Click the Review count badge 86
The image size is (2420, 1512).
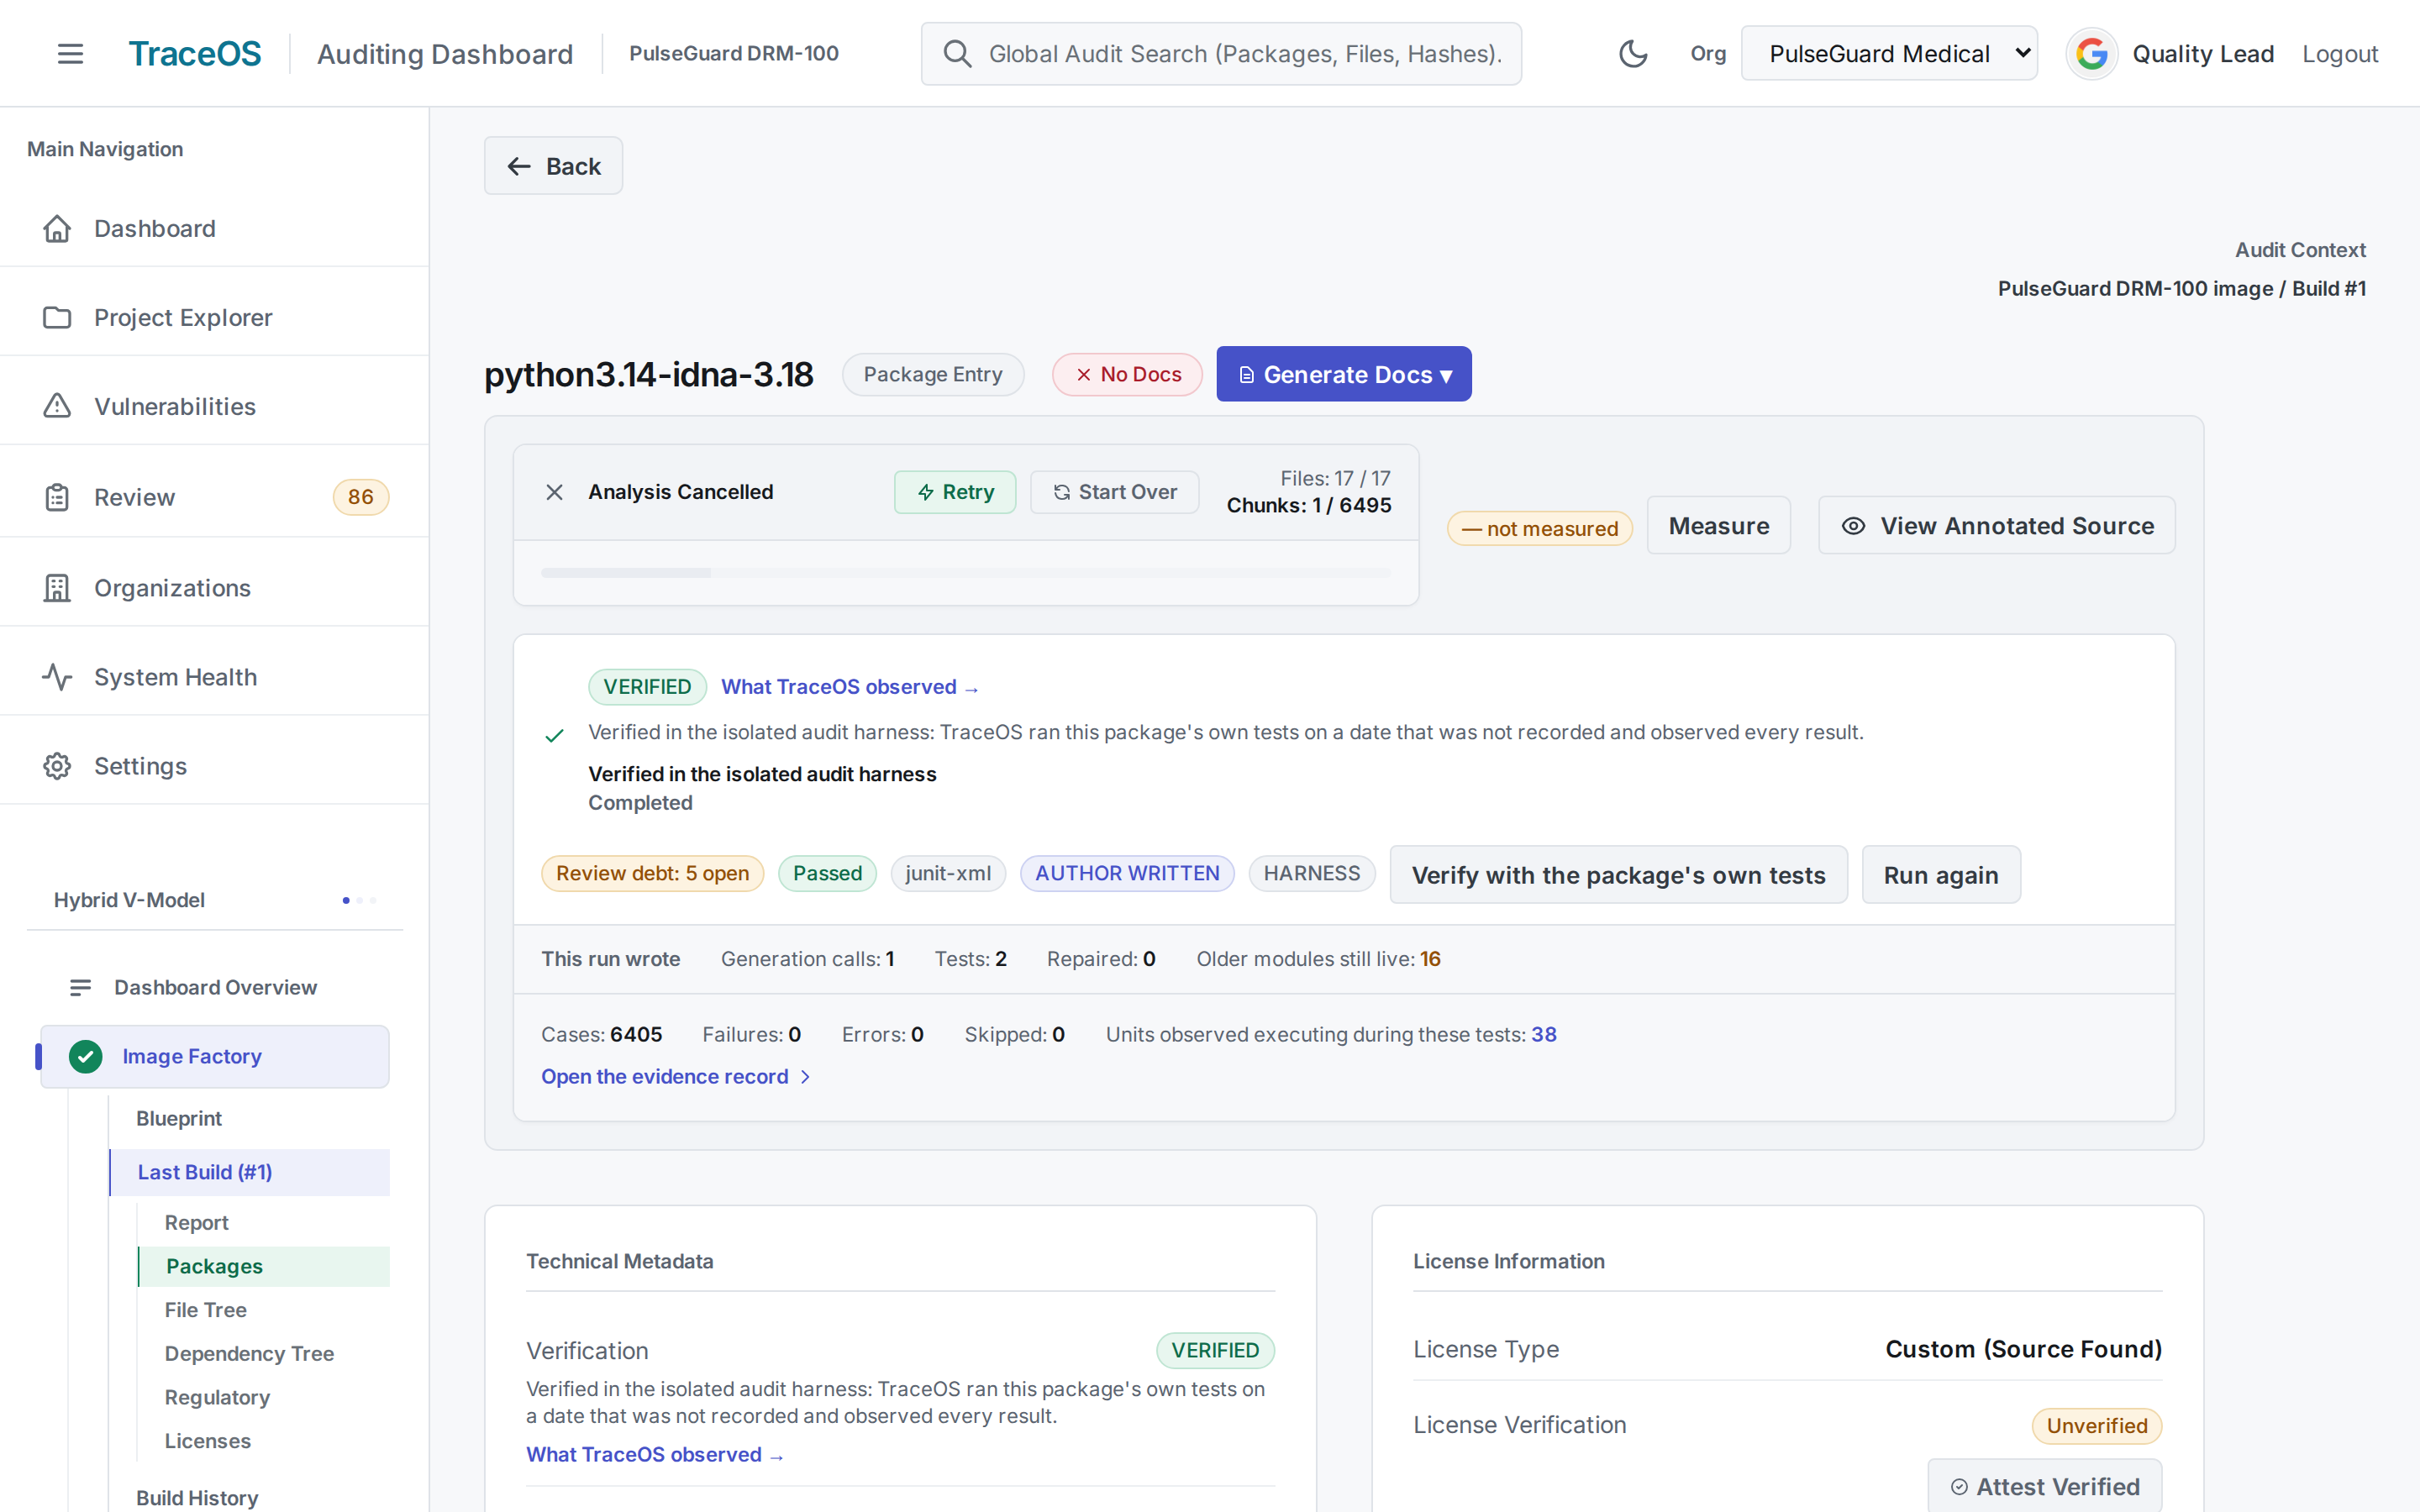(360, 497)
